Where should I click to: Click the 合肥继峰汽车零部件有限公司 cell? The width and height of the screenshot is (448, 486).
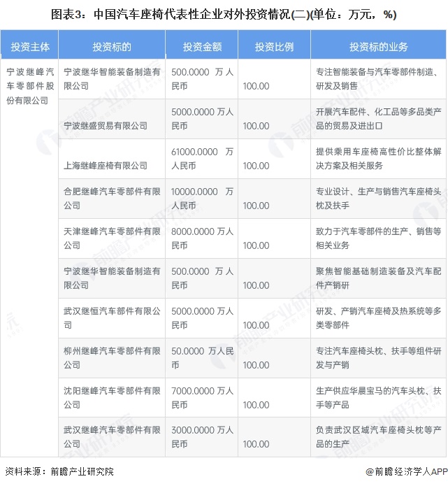(112, 198)
